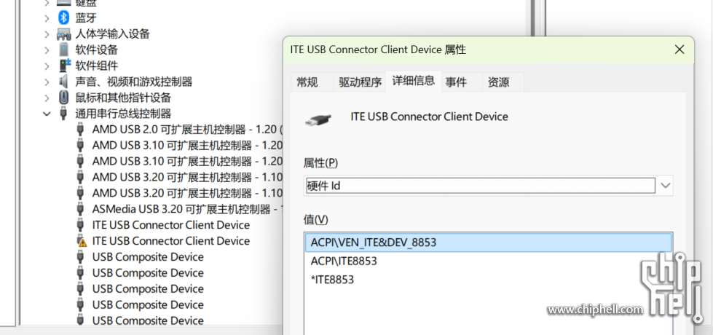The image size is (713, 335).
Task: Click the mouse icon for 鼠标和其他指针设备
Action: click(x=63, y=98)
